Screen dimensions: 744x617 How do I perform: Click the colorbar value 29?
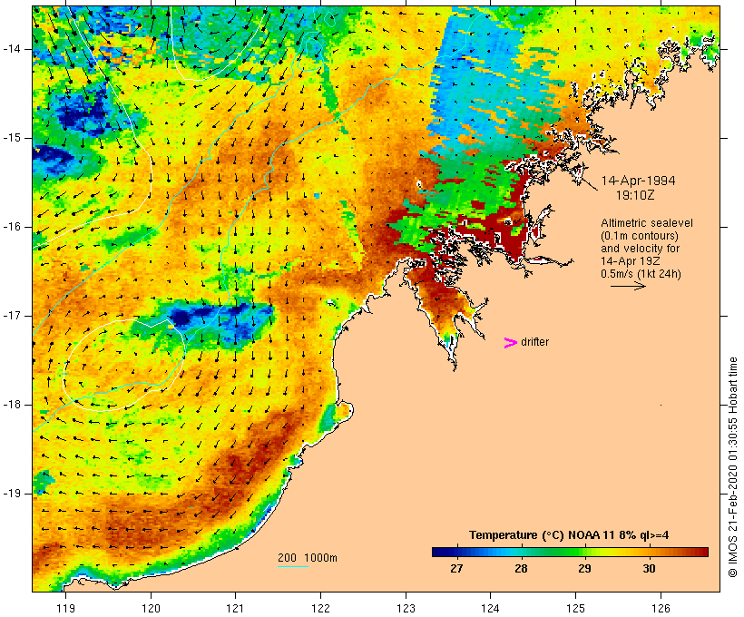point(584,568)
